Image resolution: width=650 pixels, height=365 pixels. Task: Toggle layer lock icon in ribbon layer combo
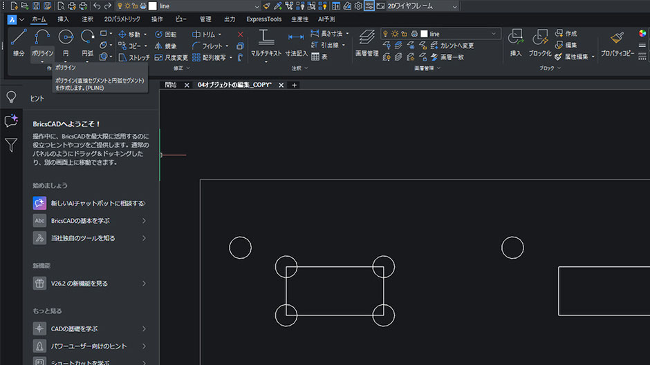[405, 34]
